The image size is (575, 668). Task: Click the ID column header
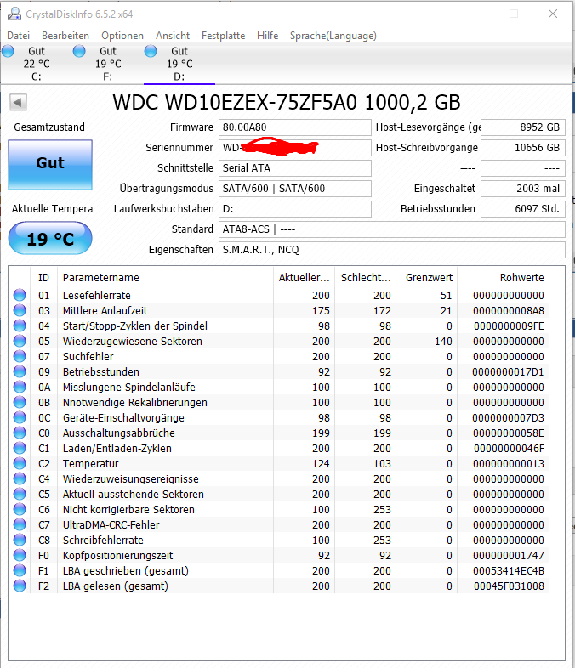(44, 278)
